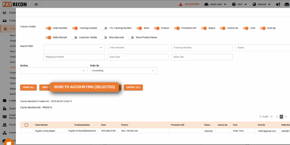Screen dimensions: 290x145
Task: Toggle Product column visibility
Action: [157, 28]
